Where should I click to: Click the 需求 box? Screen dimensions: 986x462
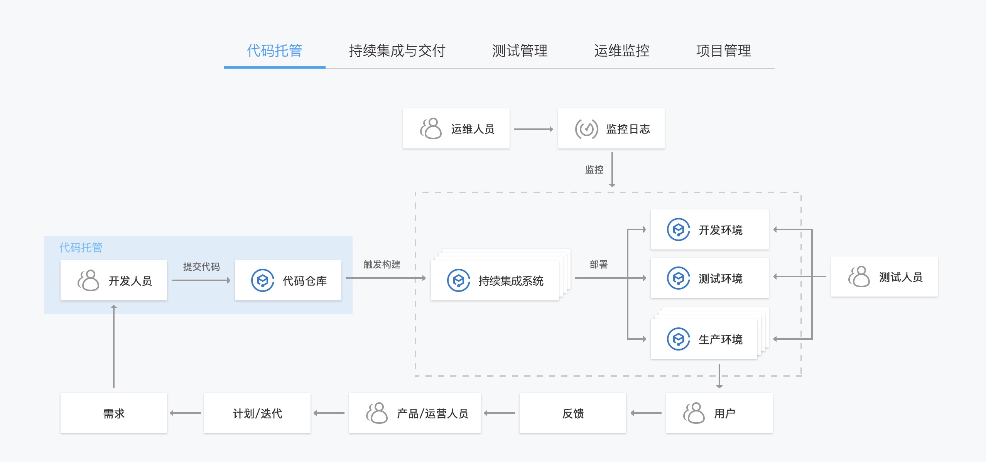click(114, 413)
